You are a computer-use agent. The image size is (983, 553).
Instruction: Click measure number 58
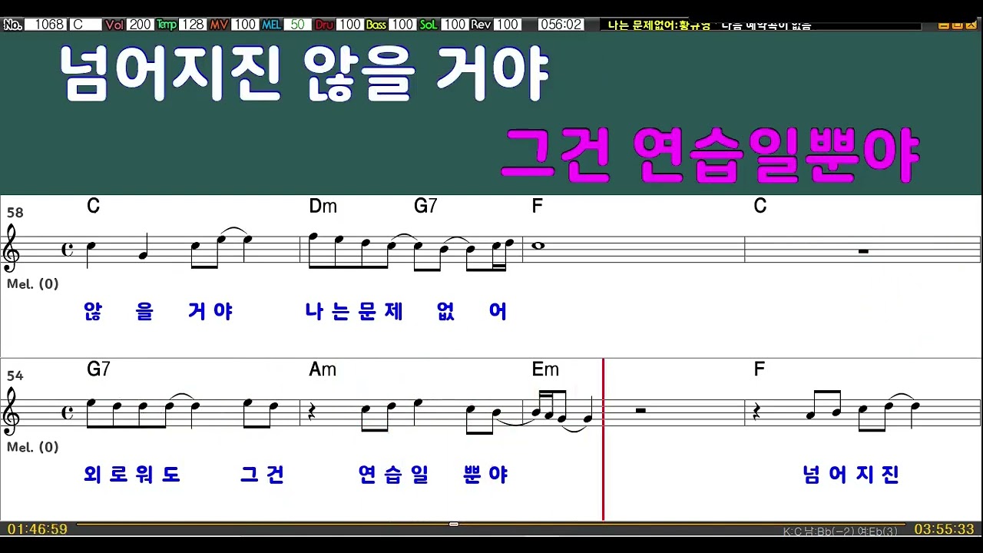tap(15, 213)
